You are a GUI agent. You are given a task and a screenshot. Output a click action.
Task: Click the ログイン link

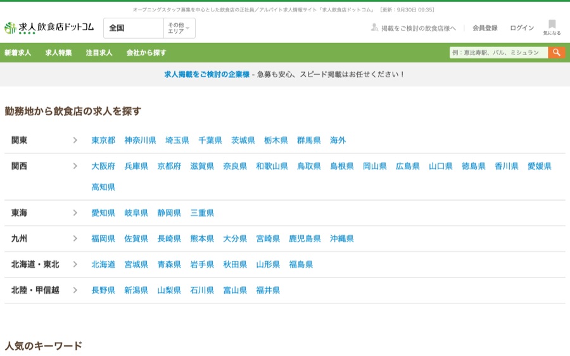pyautogui.click(x=522, y=28)
